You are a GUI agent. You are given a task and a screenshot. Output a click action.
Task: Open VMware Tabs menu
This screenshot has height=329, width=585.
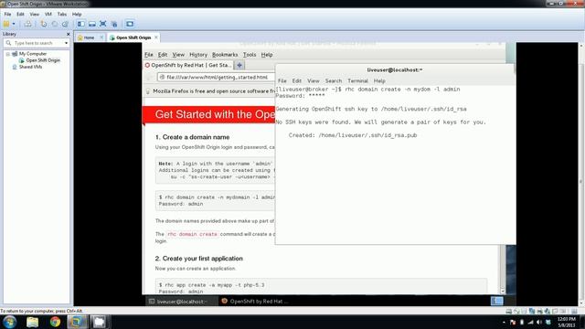62,15
